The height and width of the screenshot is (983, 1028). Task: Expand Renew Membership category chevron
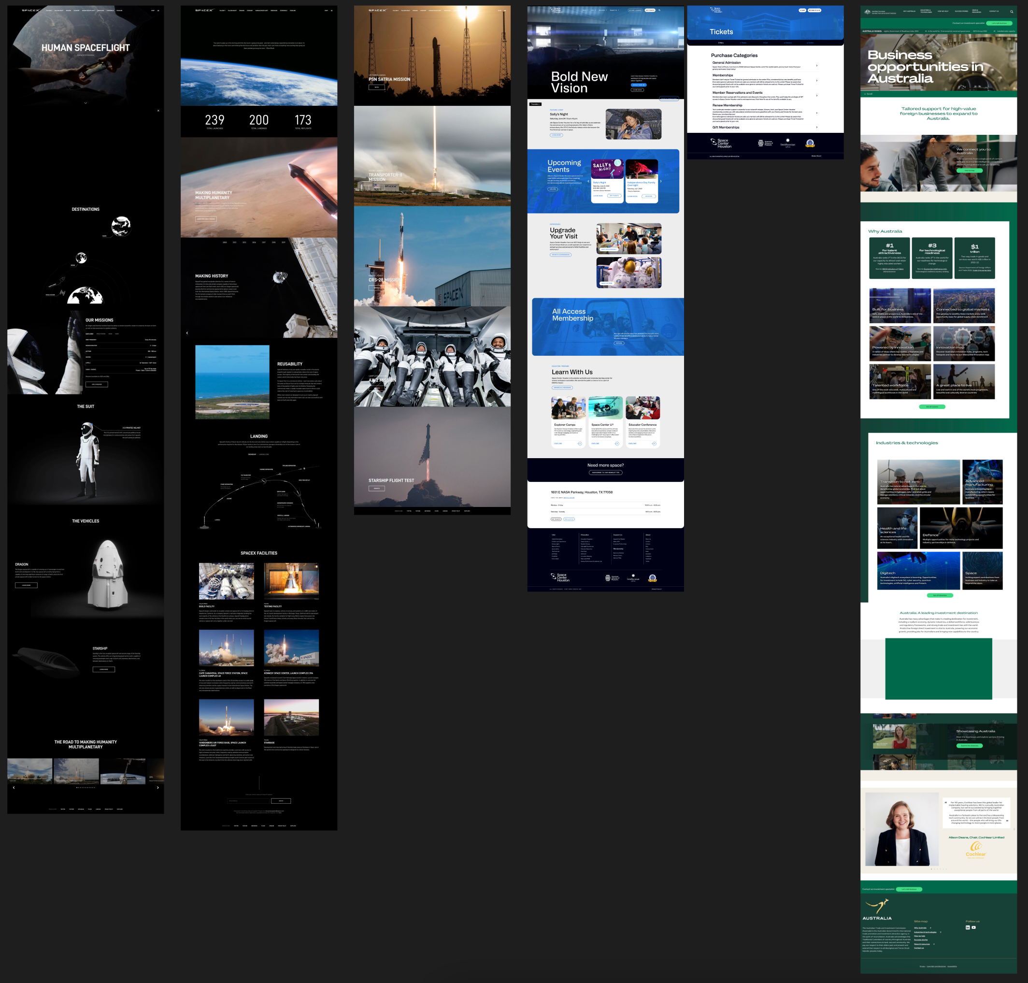pyautogui.click(x=816, y=113)
